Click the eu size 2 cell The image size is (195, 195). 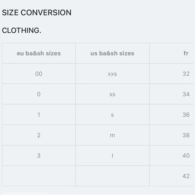point(39,135)
